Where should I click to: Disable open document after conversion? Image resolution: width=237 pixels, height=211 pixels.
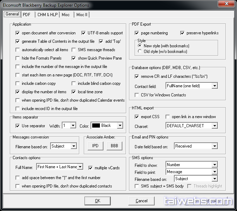pyautogui.click(x=18, y=33)
